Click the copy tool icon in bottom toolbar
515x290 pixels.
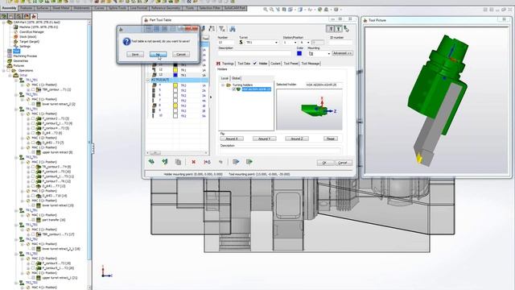click(x=178, y=162)
